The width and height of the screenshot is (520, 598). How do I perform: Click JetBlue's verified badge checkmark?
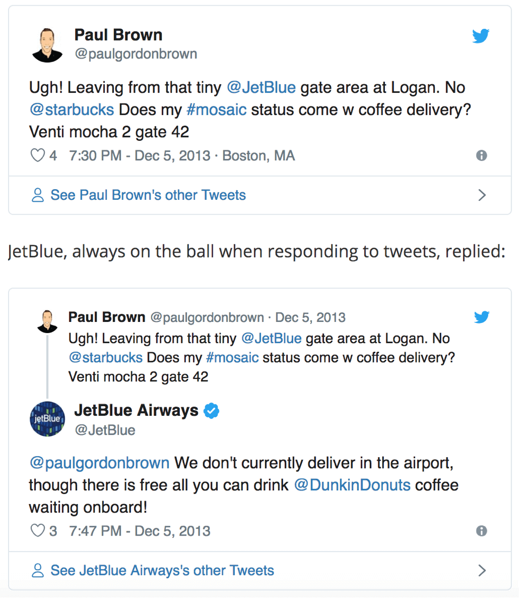(x=211, y=410)
